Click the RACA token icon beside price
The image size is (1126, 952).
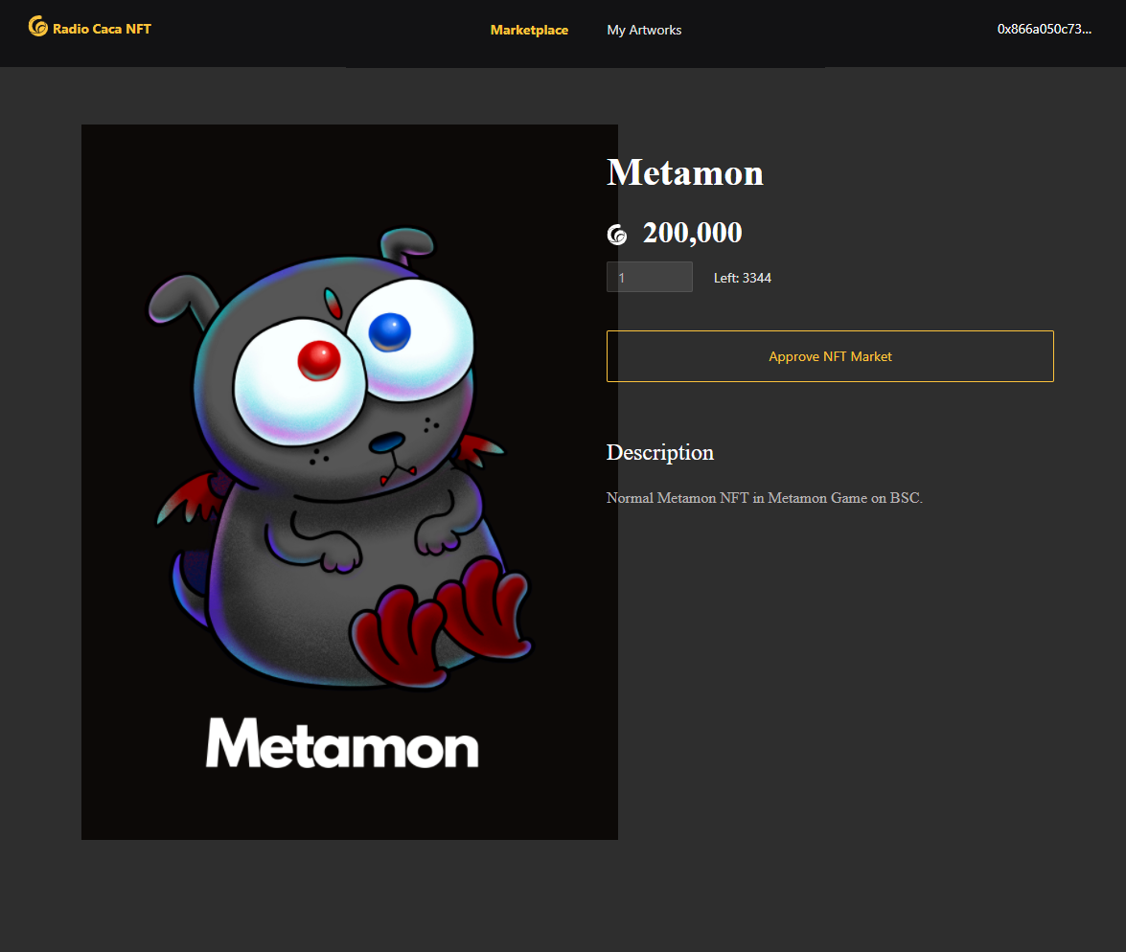tap(617, 234)
